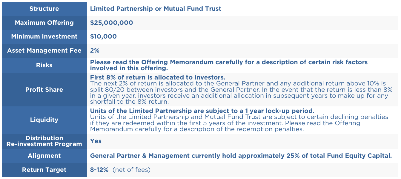Select the Profit Share label cell
Viewport: 401px width, 179px height.
[44, 90]
